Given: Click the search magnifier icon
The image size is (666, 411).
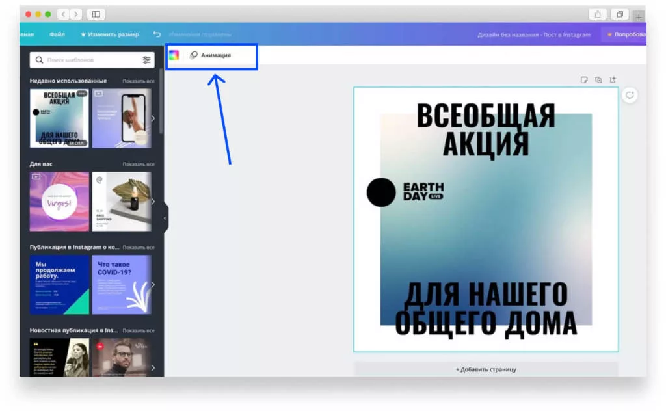Looking at the screenshot, I should pyautogui.click(x=39, y=60).
